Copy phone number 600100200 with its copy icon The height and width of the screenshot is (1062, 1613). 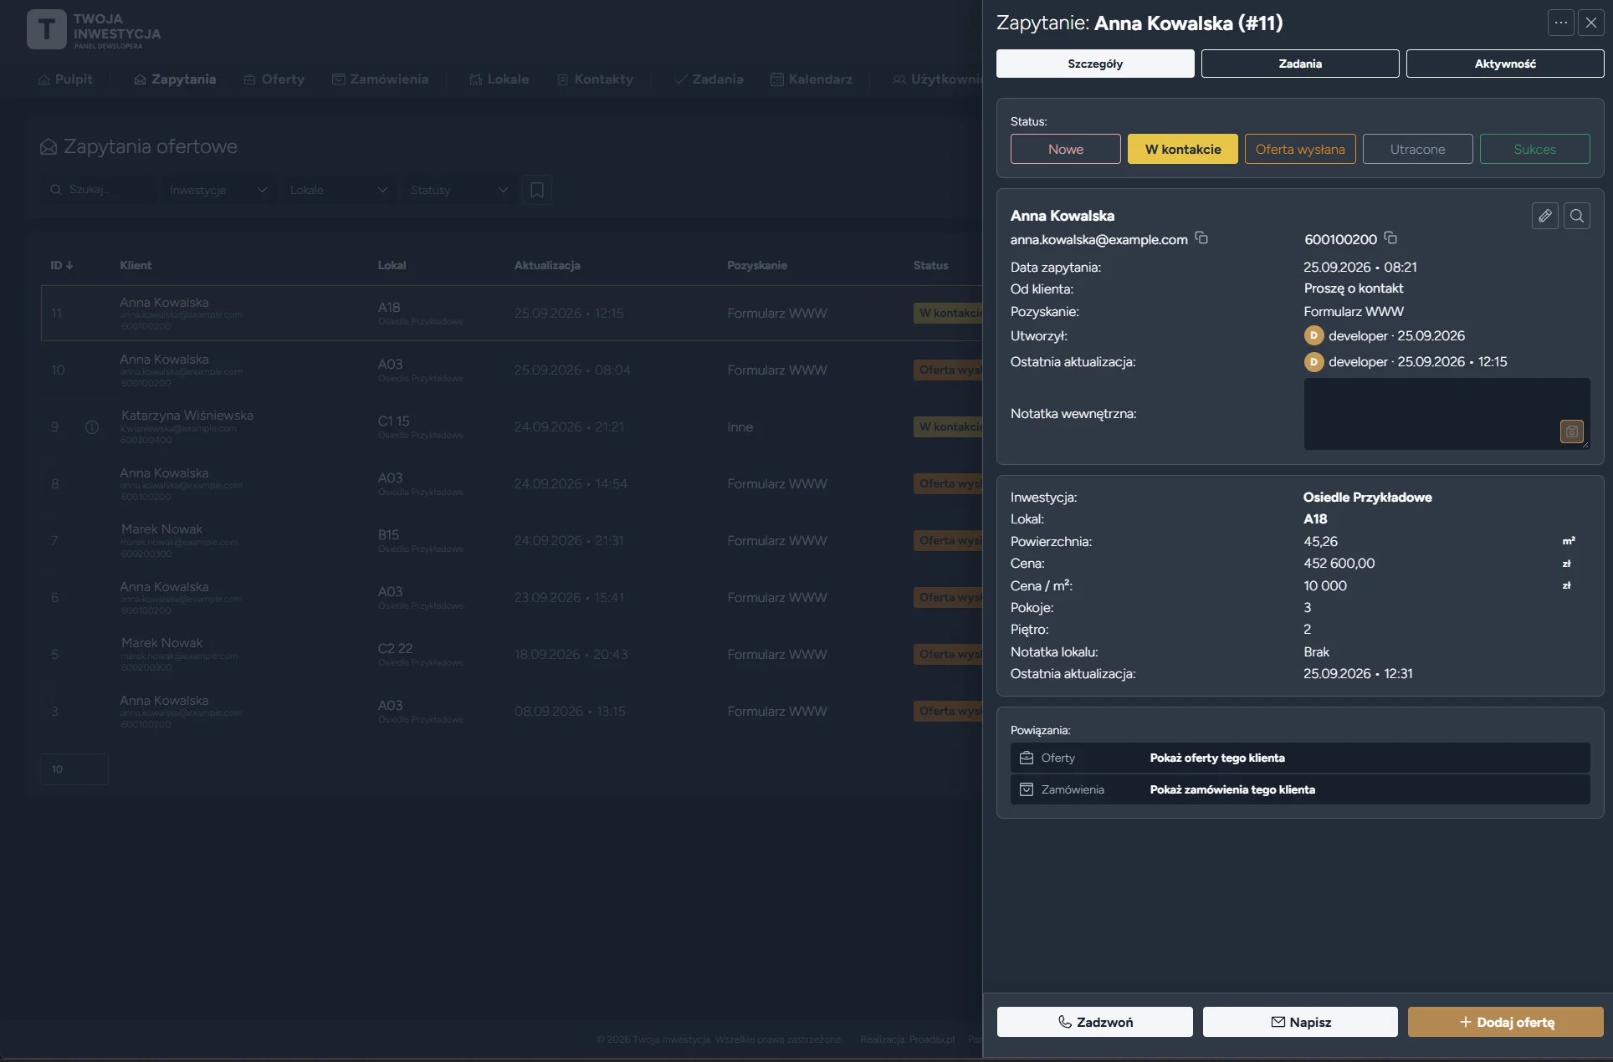1390,238
